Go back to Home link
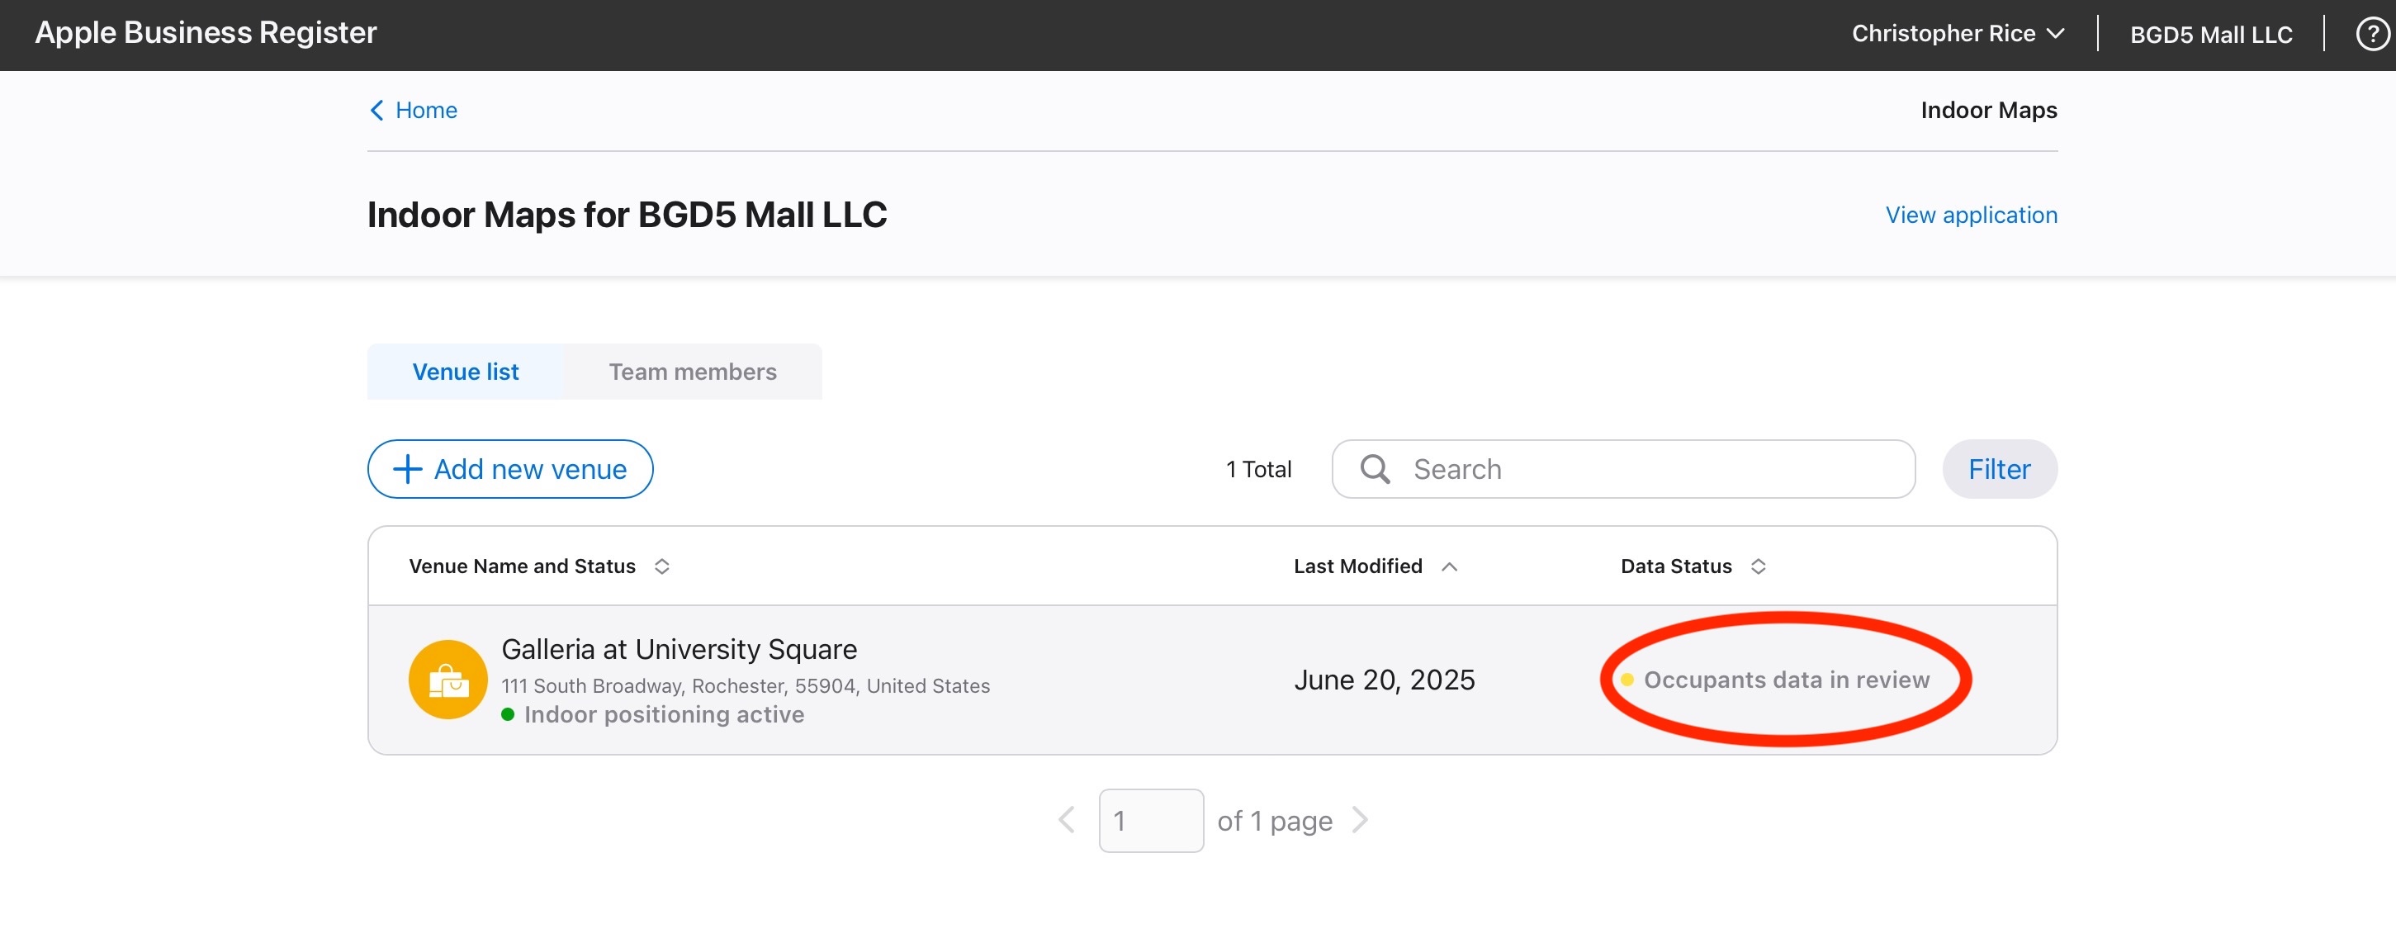Screen dimensions: 2396x943 tap(426, 110)
